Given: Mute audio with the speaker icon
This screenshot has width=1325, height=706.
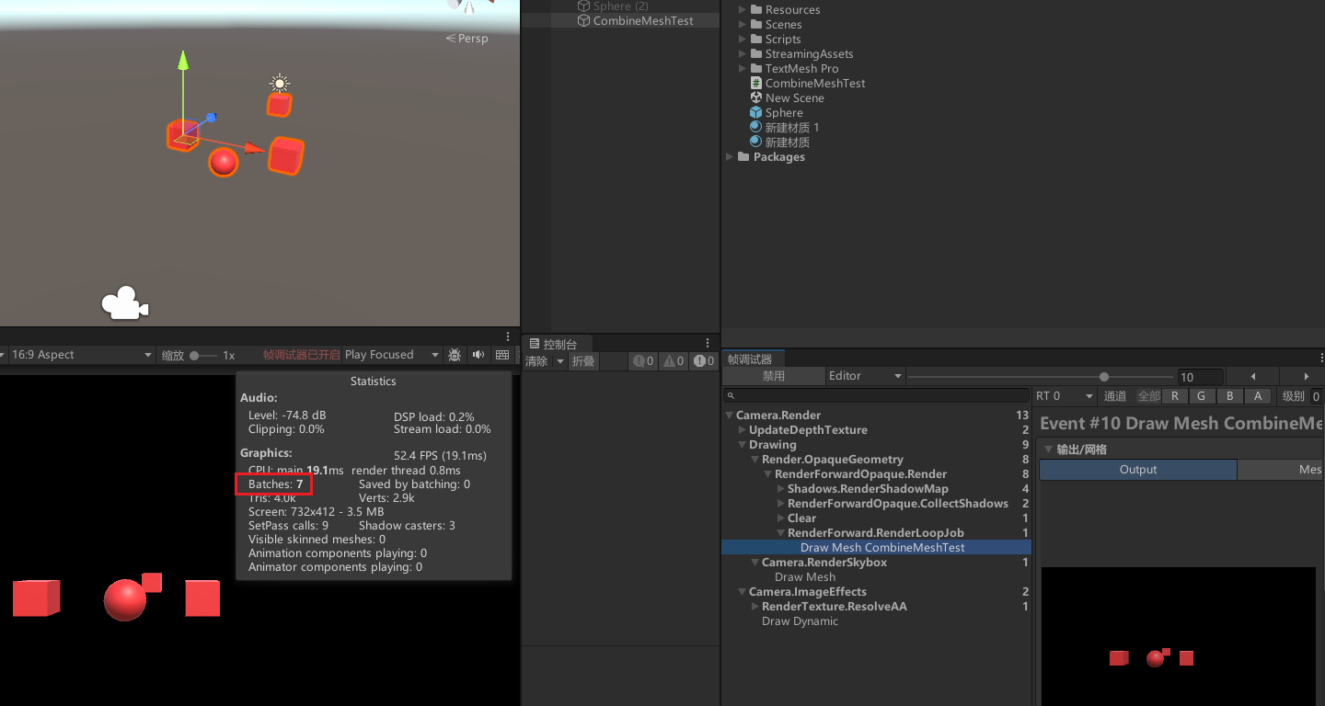Looking at the screenshot, I should 478,355.
